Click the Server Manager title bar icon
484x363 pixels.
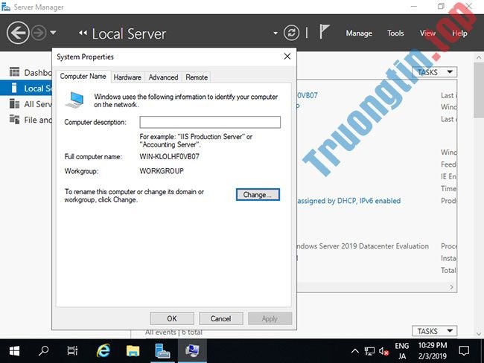pos(5,7)
